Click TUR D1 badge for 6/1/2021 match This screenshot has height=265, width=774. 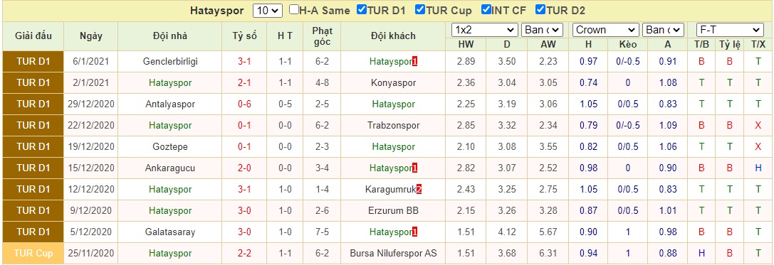(x=33, y=62)
